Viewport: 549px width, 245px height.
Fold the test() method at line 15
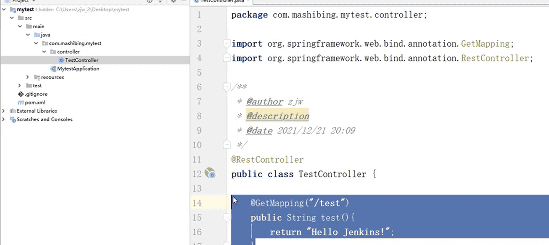(226, 218)
